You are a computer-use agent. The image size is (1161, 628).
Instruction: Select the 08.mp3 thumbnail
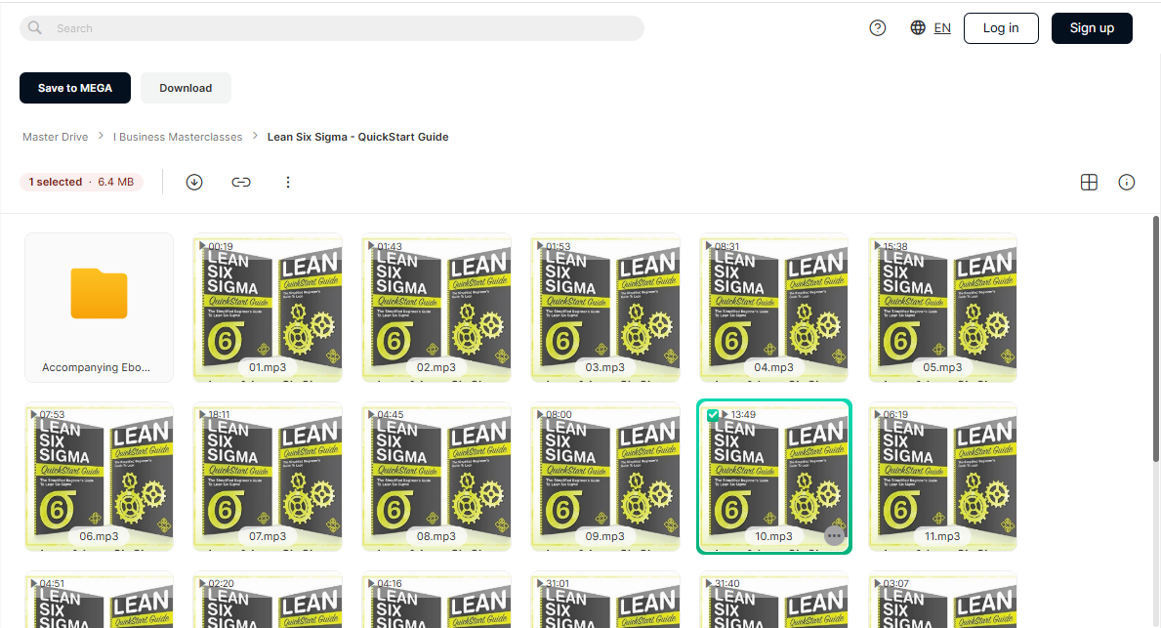(436, 477)
